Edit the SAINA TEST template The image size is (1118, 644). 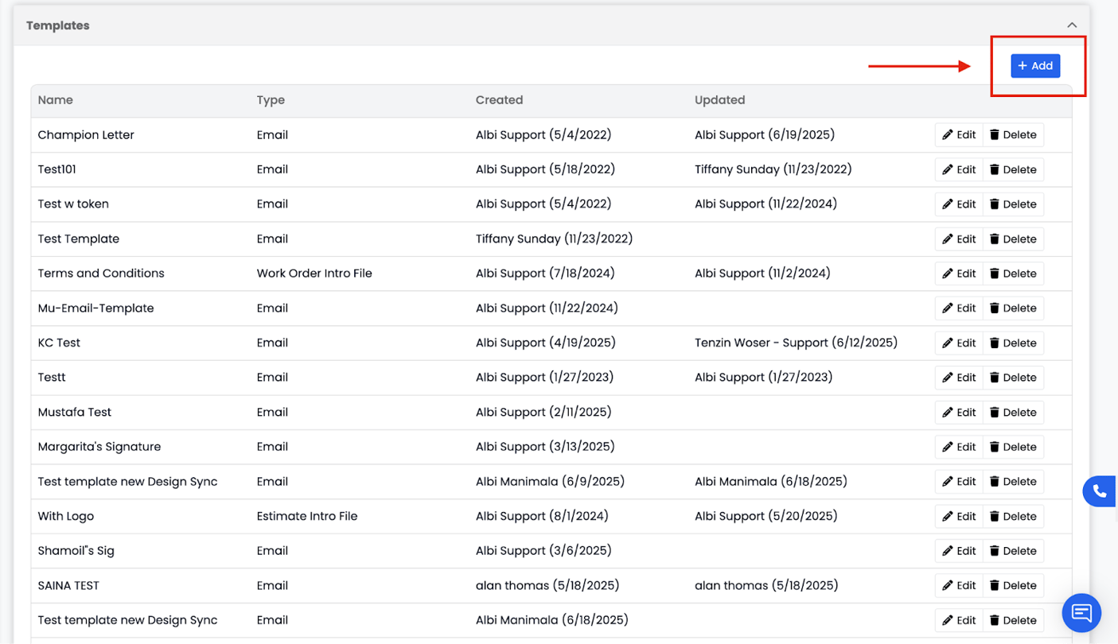(x=959, y=585)
